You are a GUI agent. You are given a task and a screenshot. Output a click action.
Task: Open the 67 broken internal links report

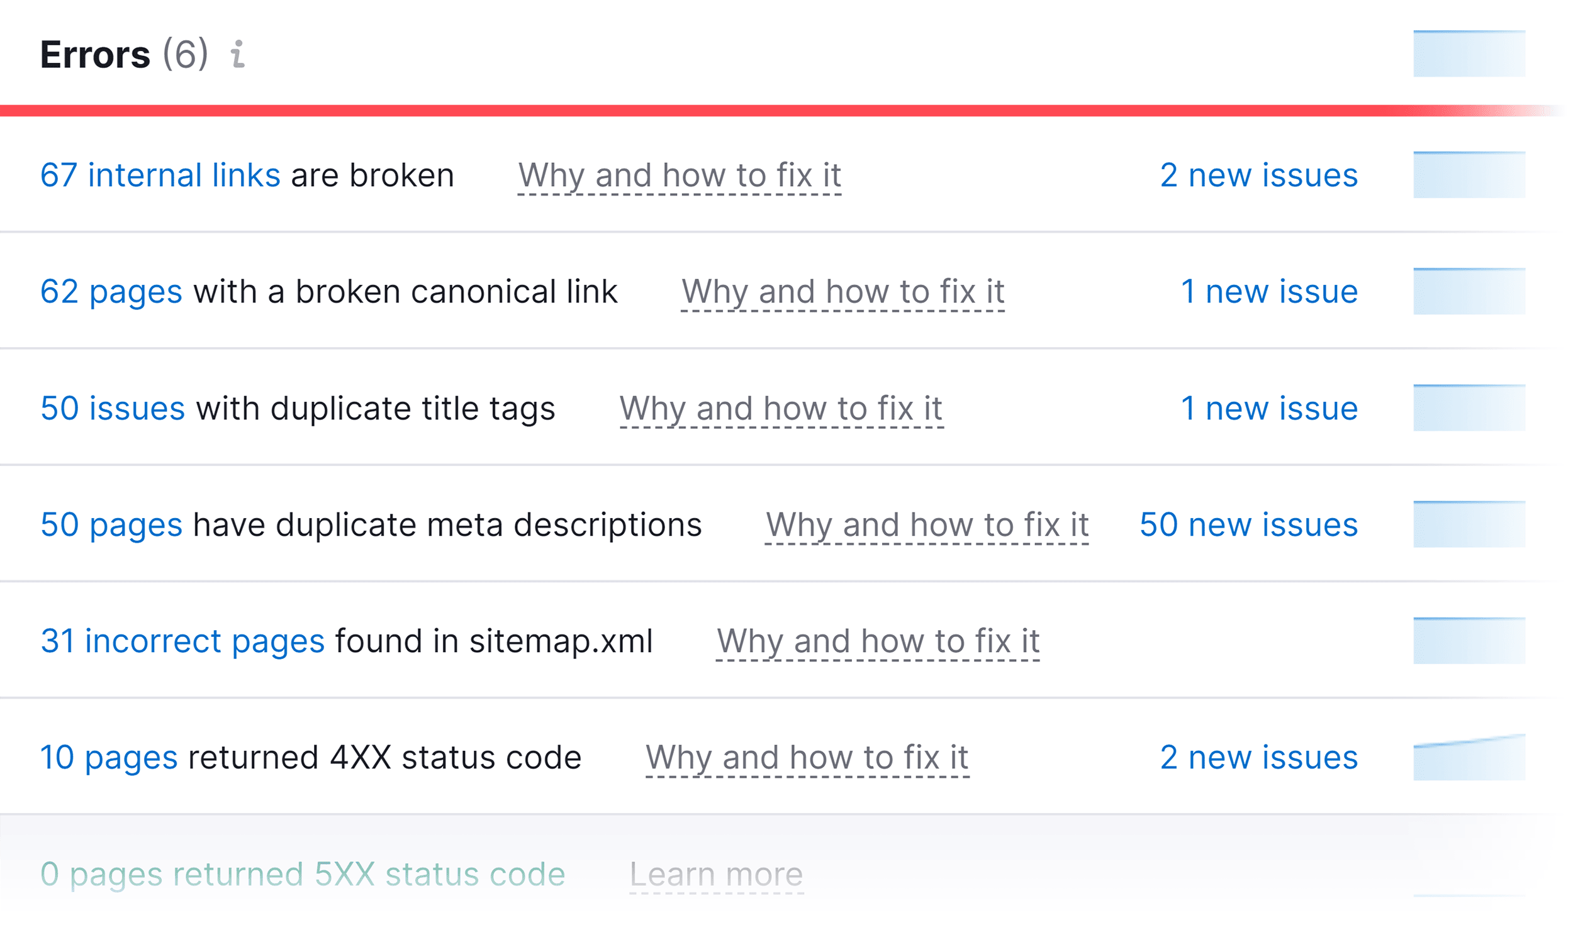click(160, 174)
